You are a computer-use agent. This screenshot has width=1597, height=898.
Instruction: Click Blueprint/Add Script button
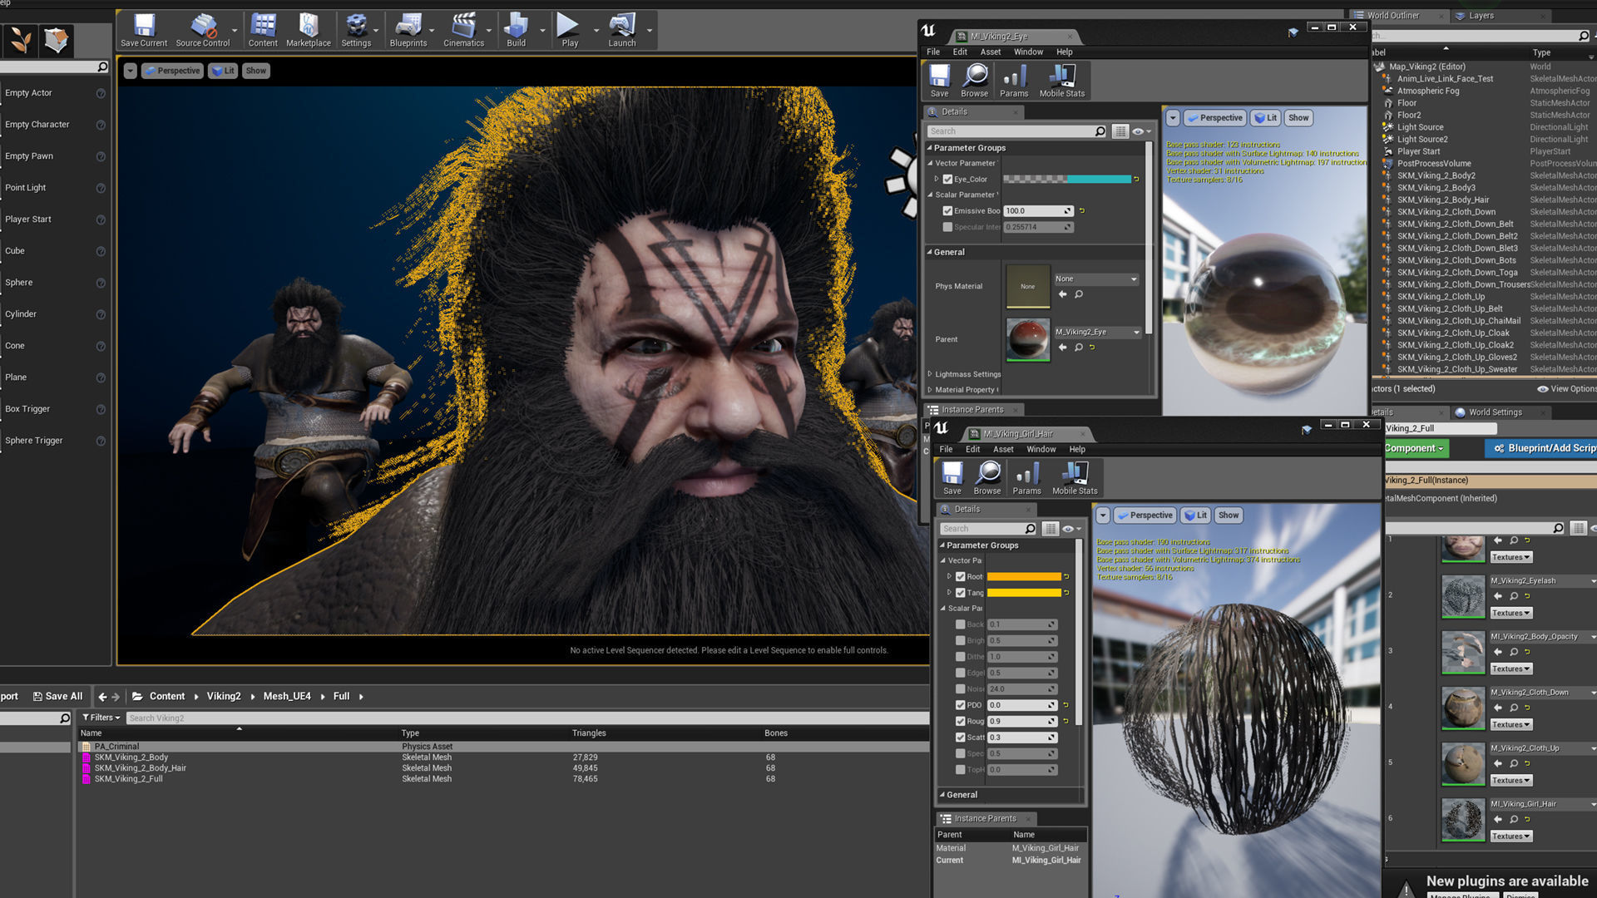[1544, 448]
